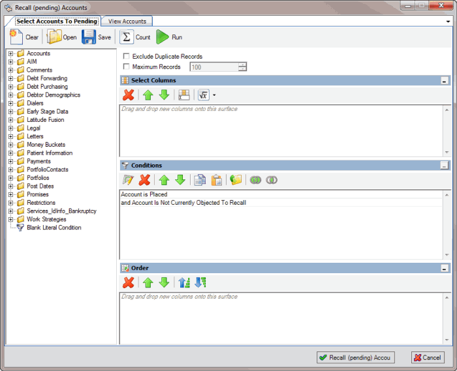457x371 pixels.
Task: Enable Exclude Duplicate Records checkbox
Action: [x=127, y=57]
